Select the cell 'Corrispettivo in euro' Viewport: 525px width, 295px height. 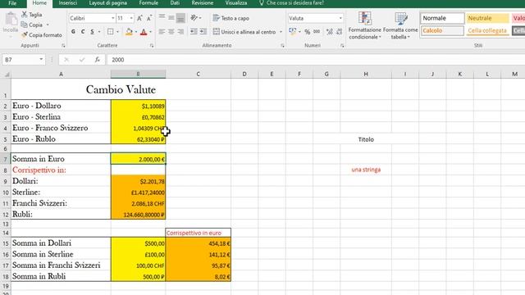click(198, 233)
